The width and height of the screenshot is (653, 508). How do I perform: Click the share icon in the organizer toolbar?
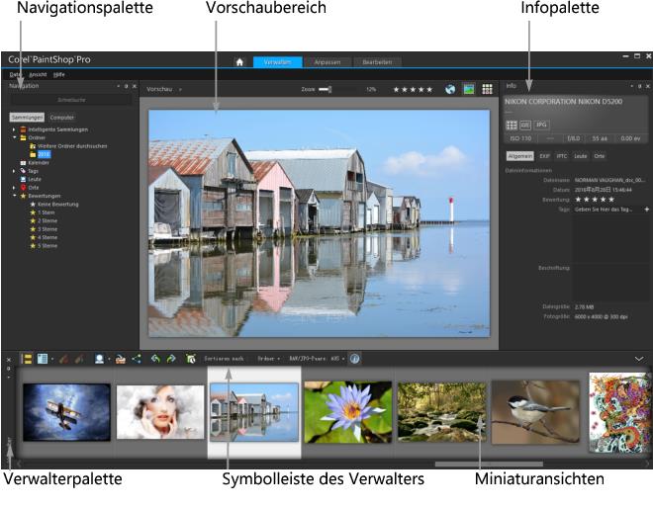[x=137, y=359]
